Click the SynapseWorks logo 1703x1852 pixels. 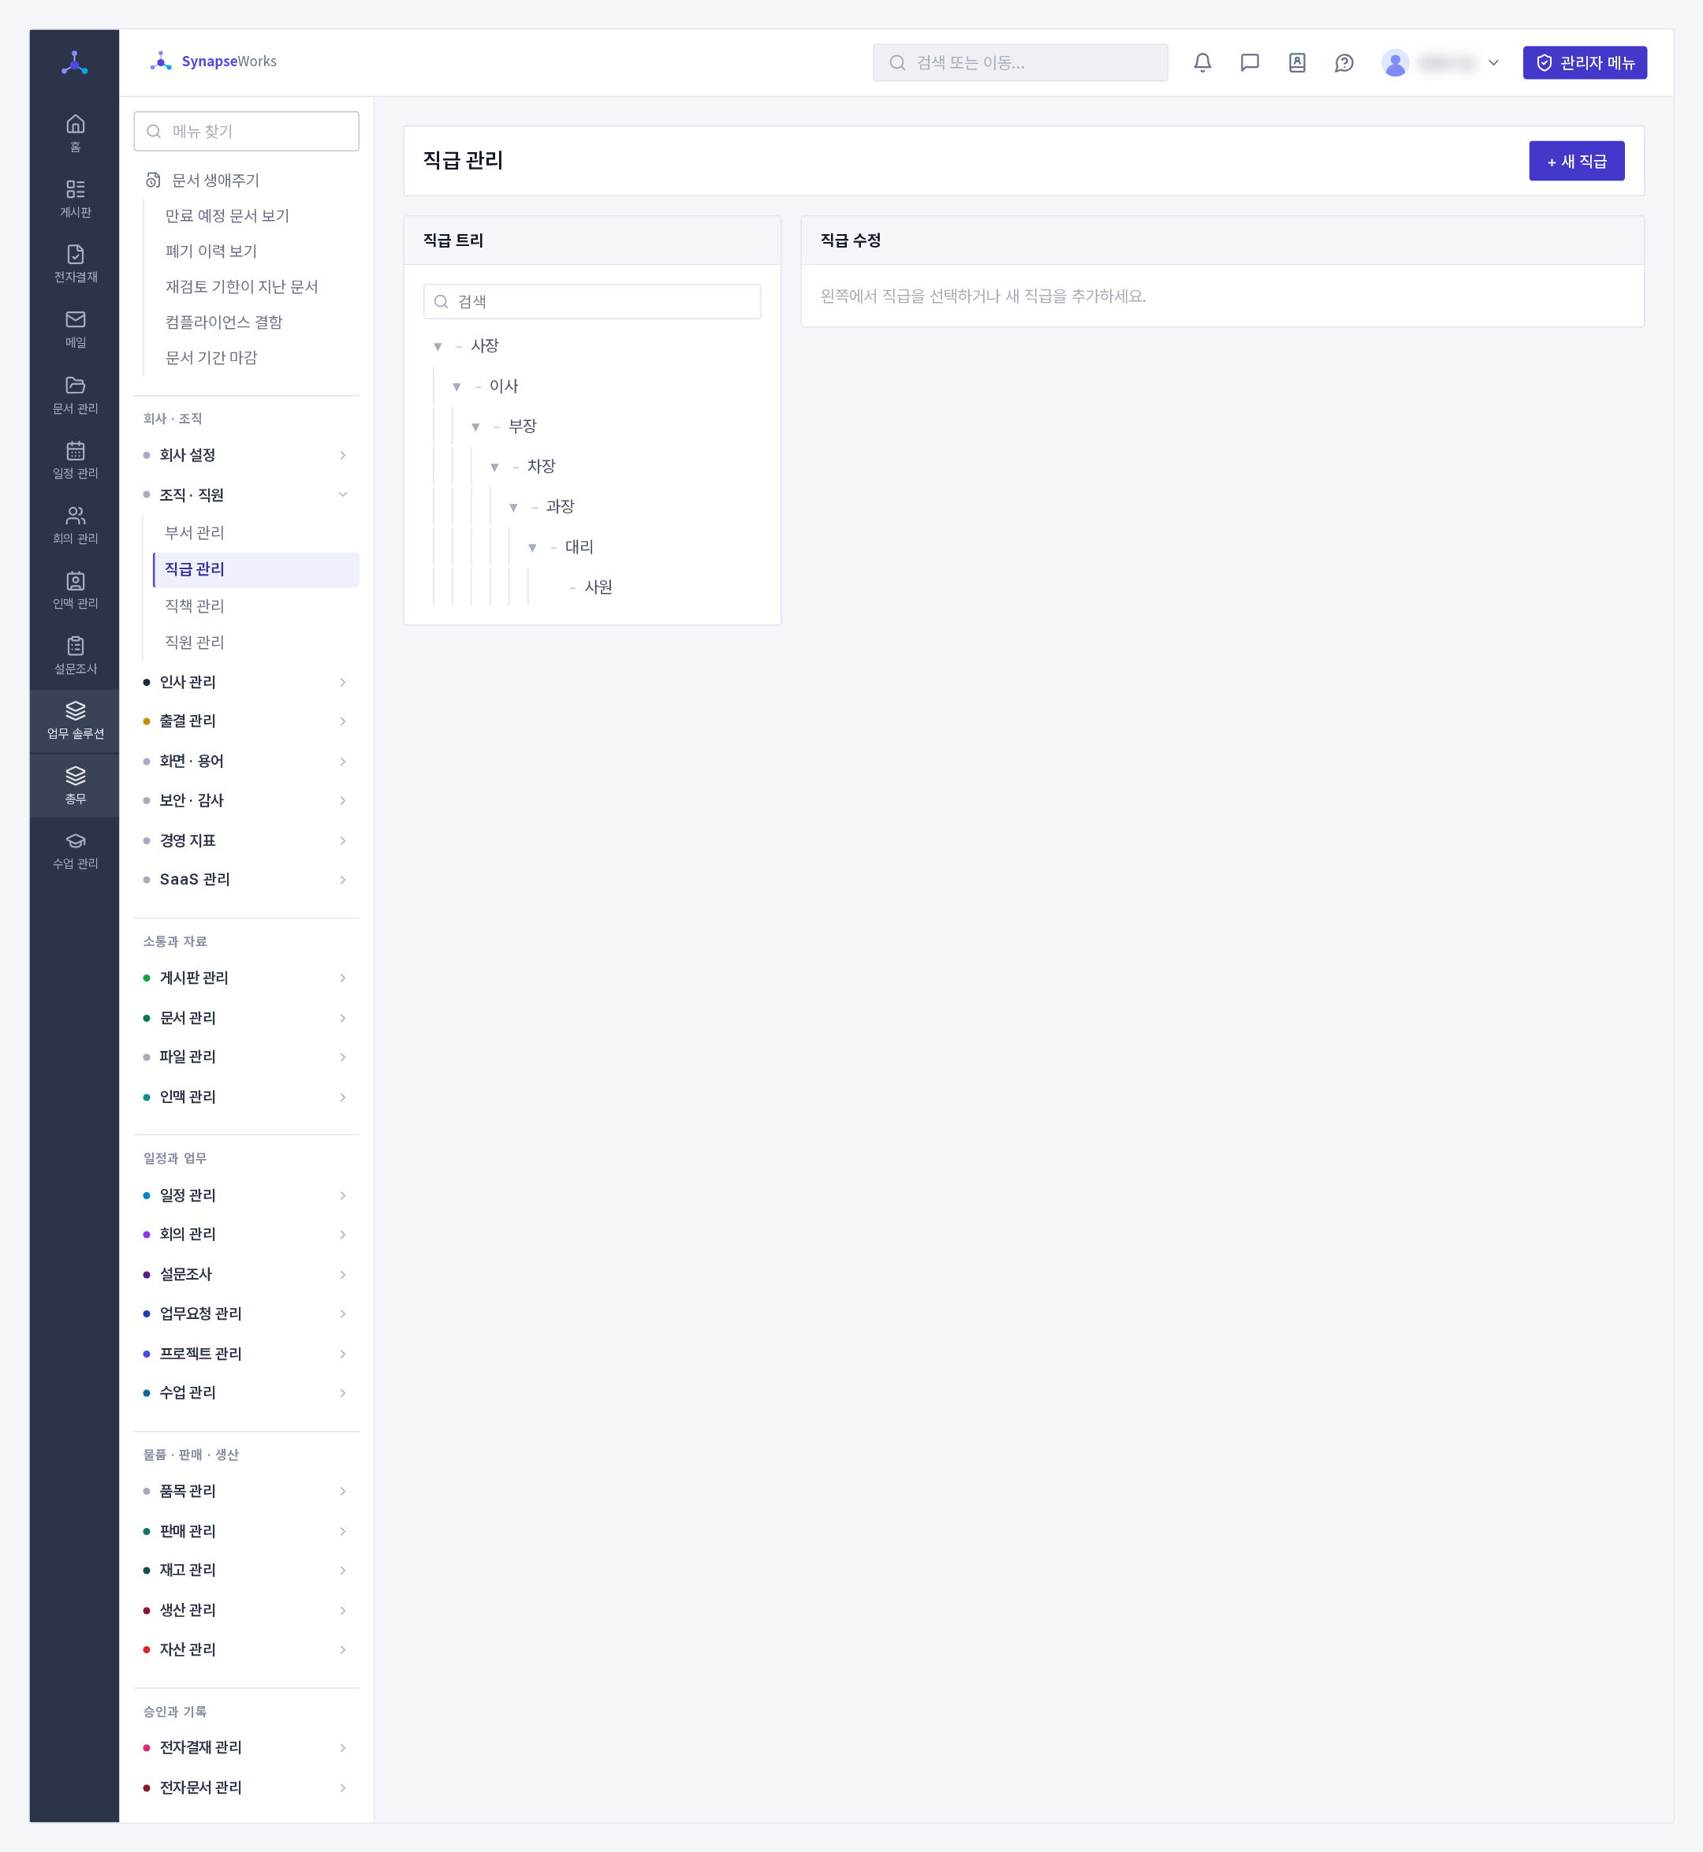[214, 61]
